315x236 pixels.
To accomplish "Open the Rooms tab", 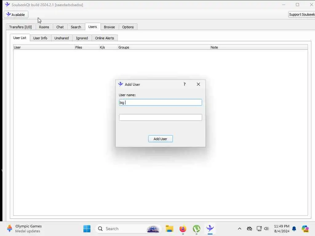I will coord(44,27).
